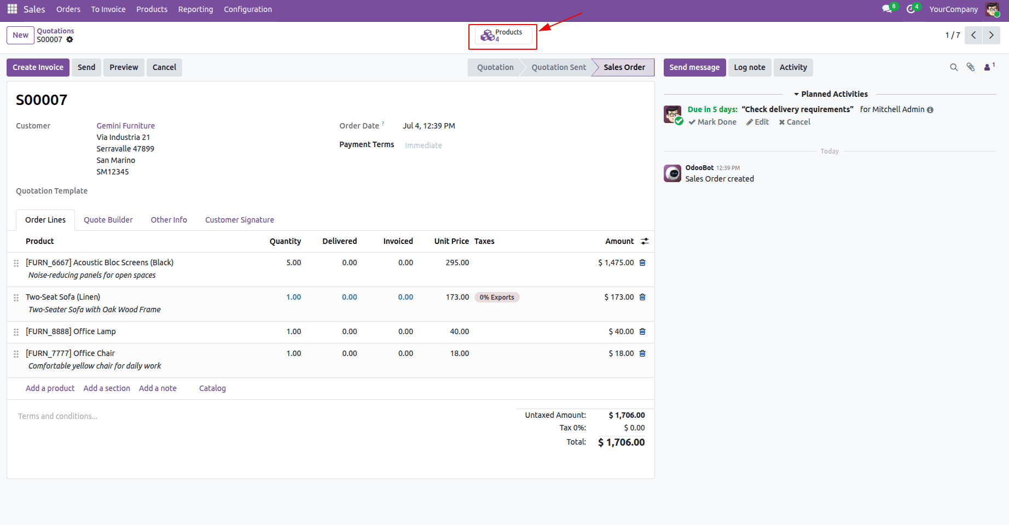Go to next record arrow
Viewport: 1009px width, 525px height.
[991, 35]
